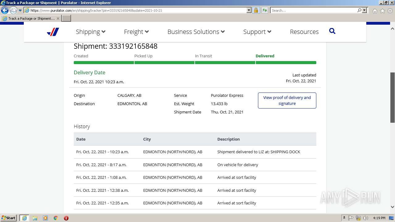Click the 'Fri. Oct. 22, 2021 - 12:35 a.m.' date
Screen dimensions: 395x222
(x=102, y=203)
